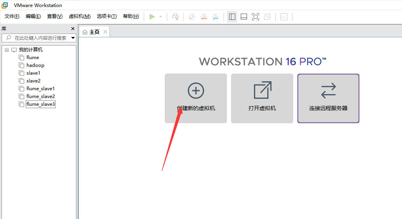This screenshot has width=402, height=219.
Task: Select the hadoop virtual machine
Action: coord(35,65)
